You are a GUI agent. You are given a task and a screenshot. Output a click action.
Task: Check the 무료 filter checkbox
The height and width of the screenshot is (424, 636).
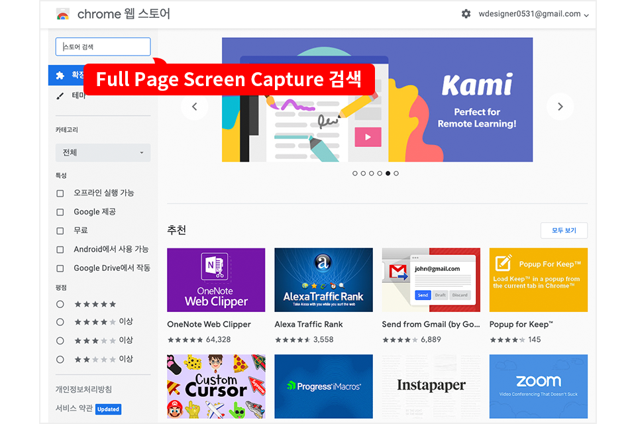click(60, 231)
